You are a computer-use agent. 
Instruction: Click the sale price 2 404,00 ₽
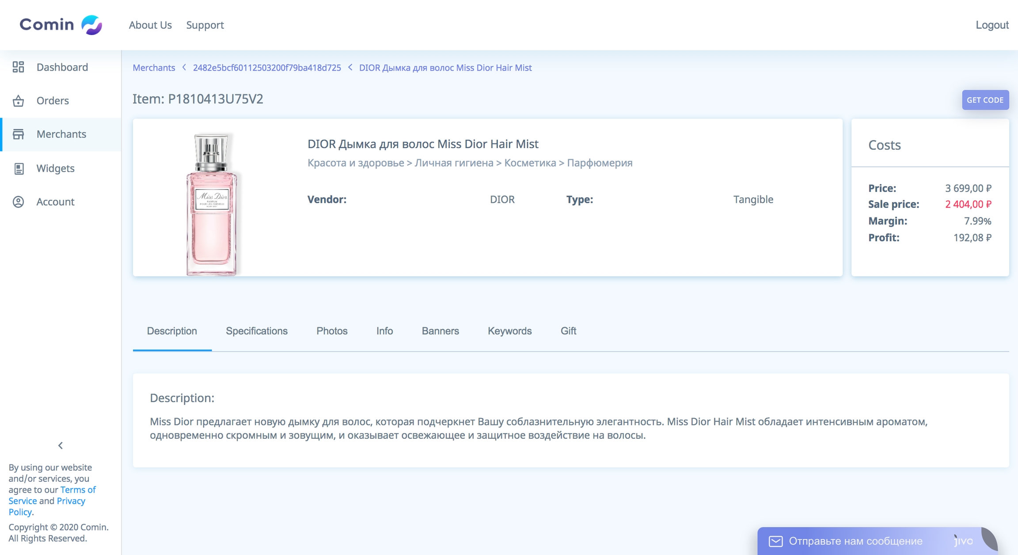pyautogui.click(x=968, y=204)
